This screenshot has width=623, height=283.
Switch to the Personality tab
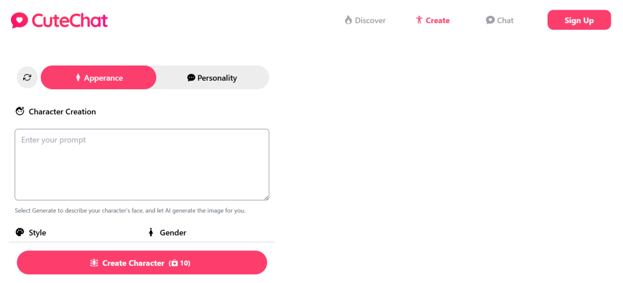212,77
